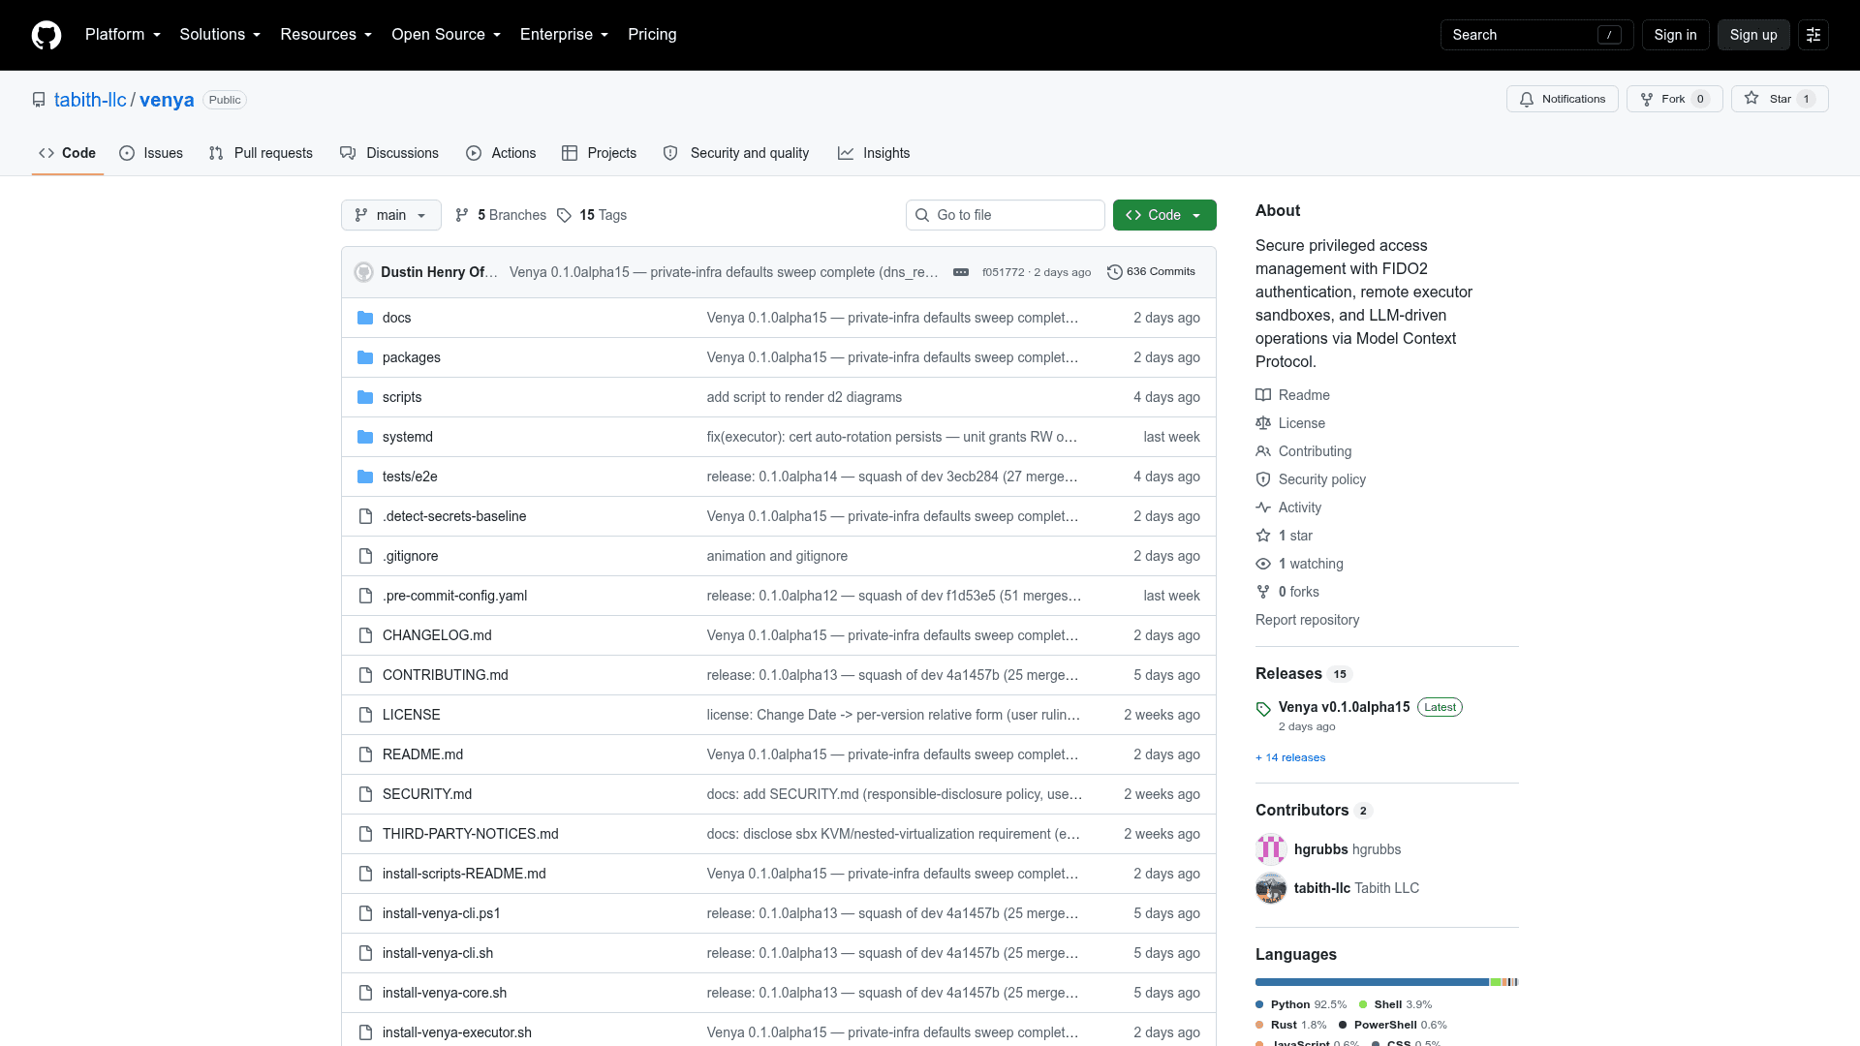The width and height of the screenshot is (1860, 1046).
Task: Open the docs folder
Action: (x=396, y=318)
